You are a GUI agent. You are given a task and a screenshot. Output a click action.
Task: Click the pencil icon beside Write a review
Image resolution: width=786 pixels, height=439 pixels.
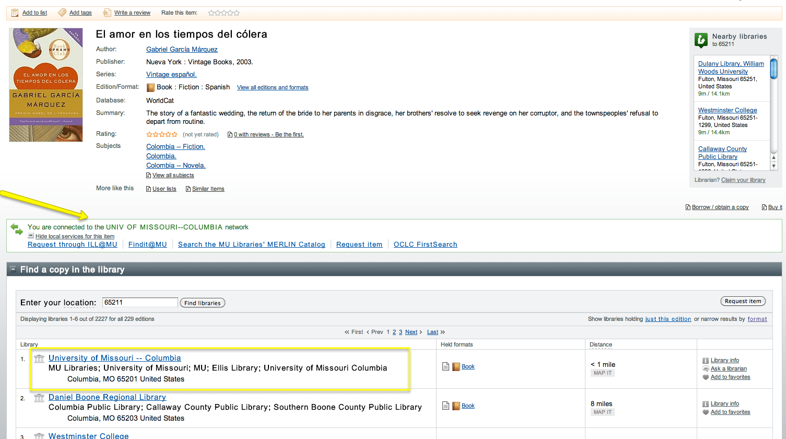coord(107,13)
